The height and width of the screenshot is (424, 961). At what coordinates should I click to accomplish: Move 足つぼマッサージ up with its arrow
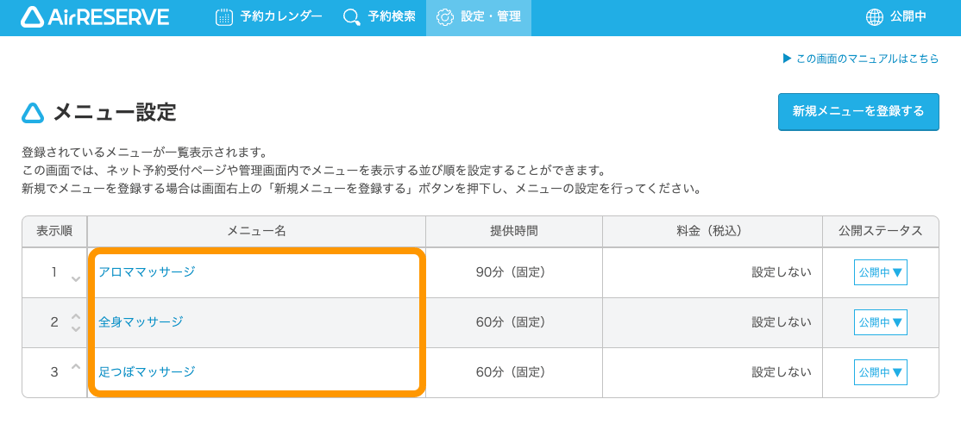tap(76, 366)
